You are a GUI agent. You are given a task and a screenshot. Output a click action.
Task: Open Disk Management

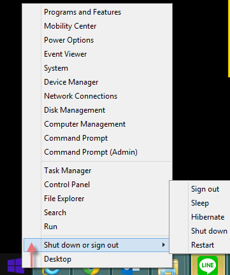click(x=75, y=110)
